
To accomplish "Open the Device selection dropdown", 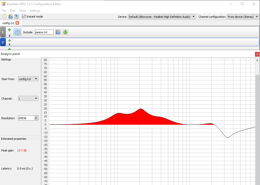I will [x=162, y=17].
